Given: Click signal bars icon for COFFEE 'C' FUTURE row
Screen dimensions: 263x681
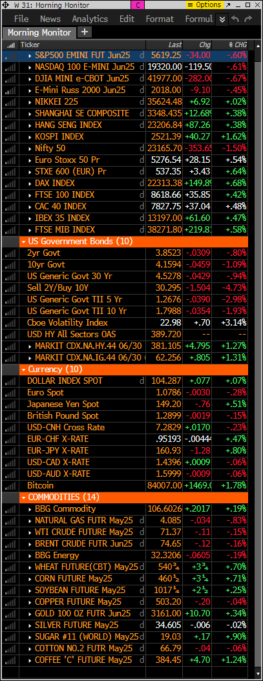Looking at the screenshot, I should click(11, 660).
